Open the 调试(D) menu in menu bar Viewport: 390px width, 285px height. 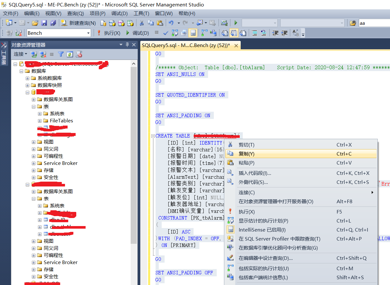(119, 14)
